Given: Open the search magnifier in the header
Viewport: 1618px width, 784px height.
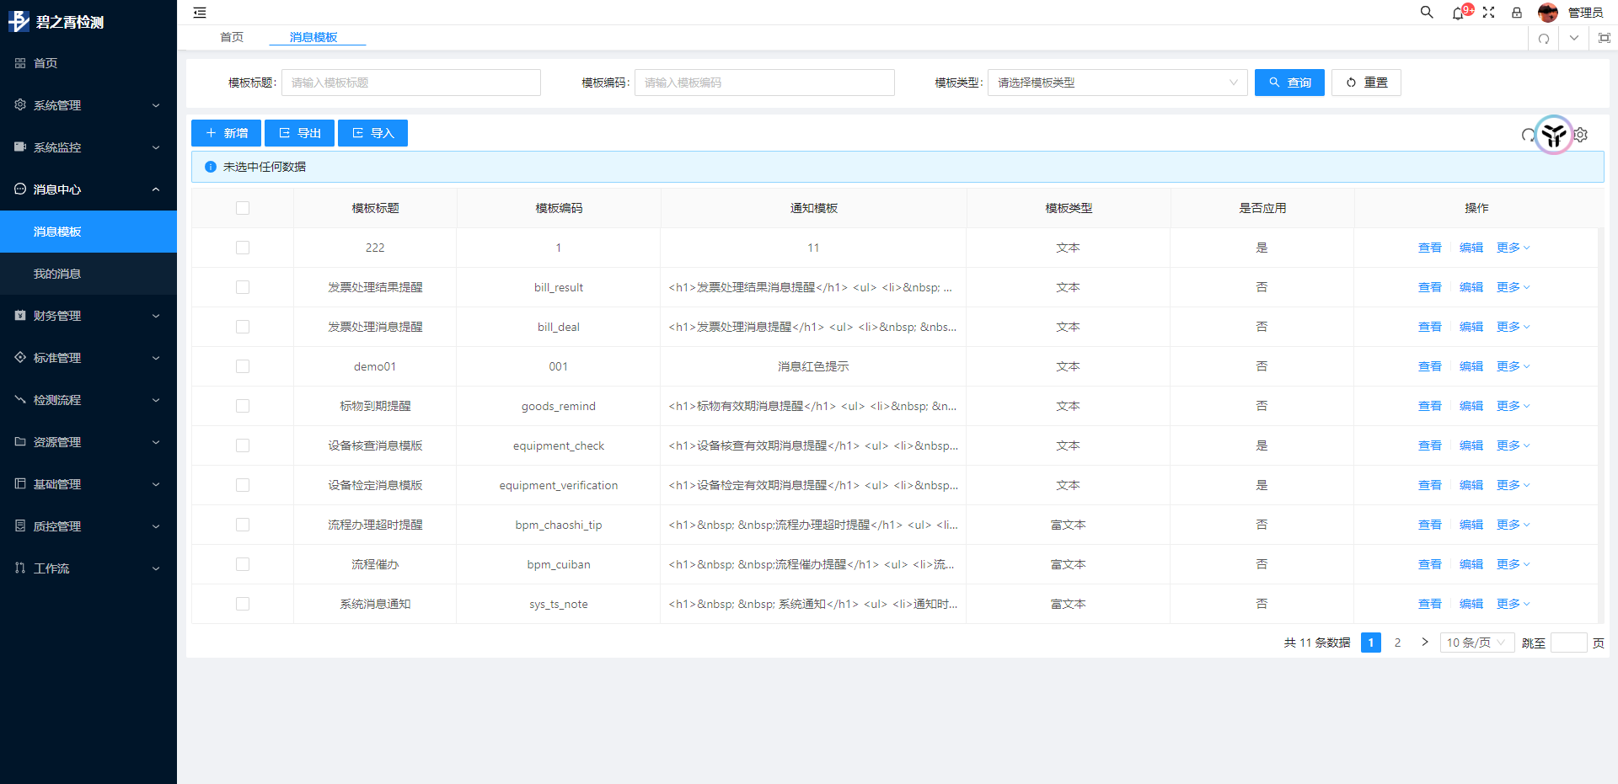Looking at the screenshot, I should tap(1427, 13).
